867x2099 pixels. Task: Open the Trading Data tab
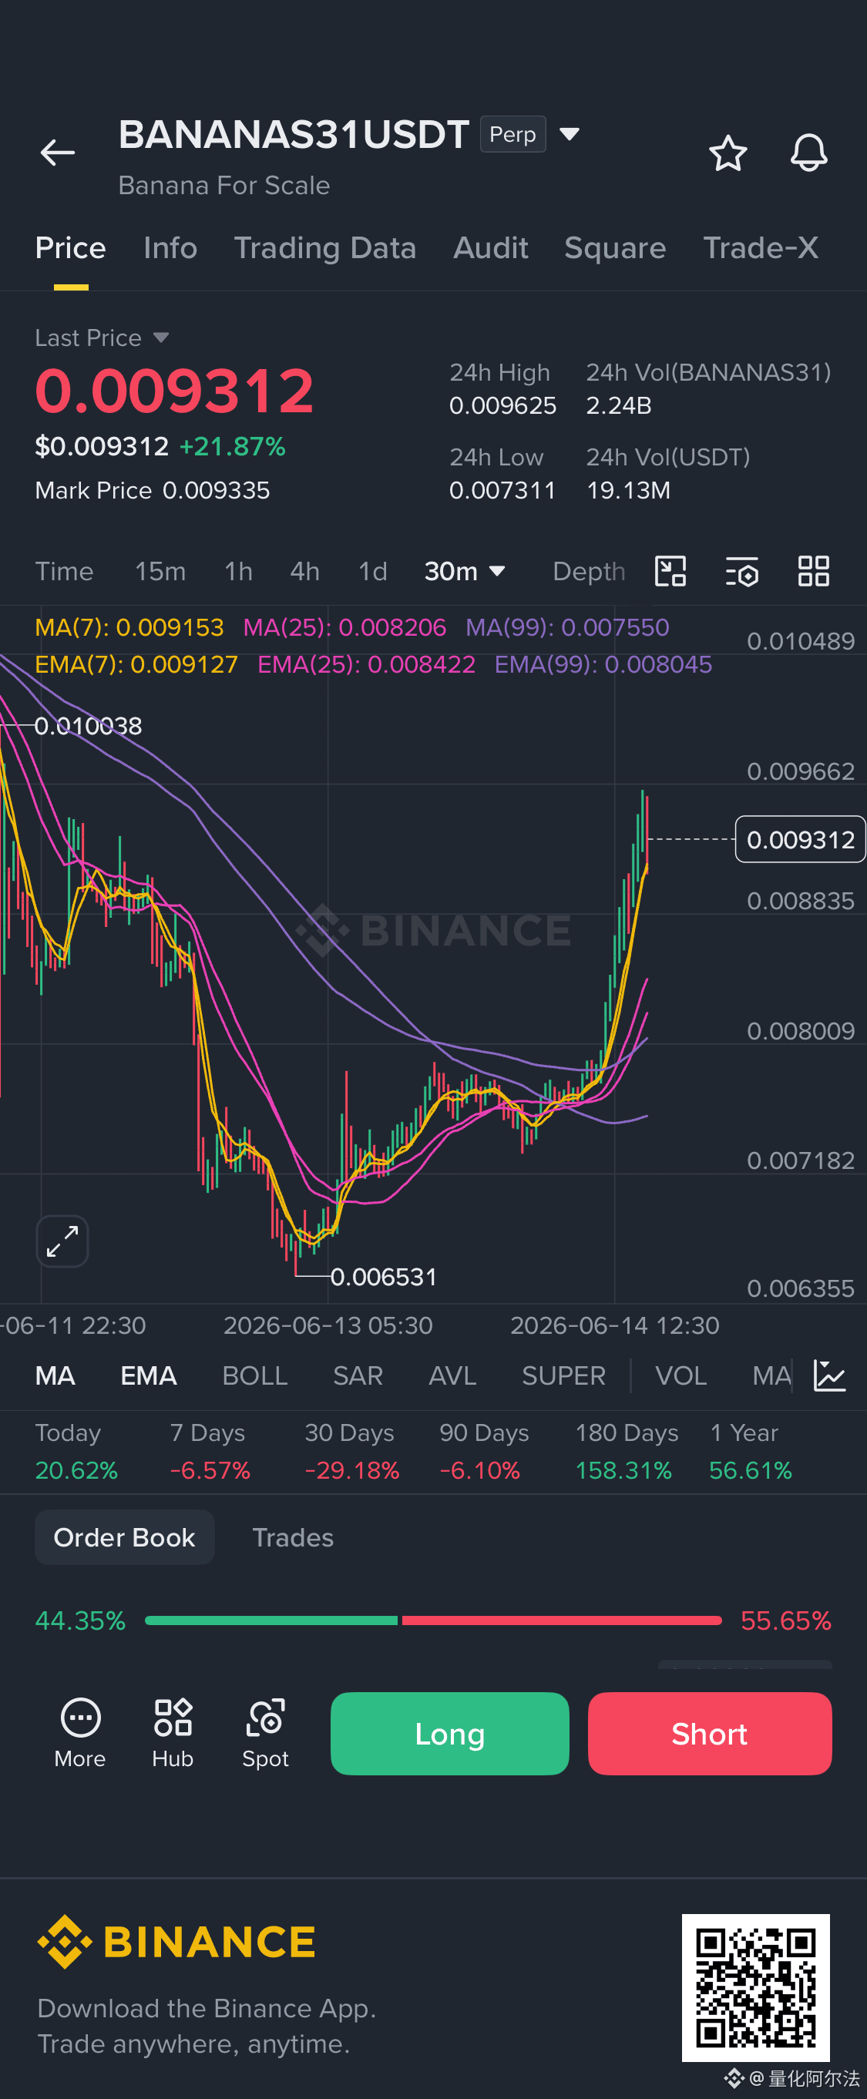point(325,247)
